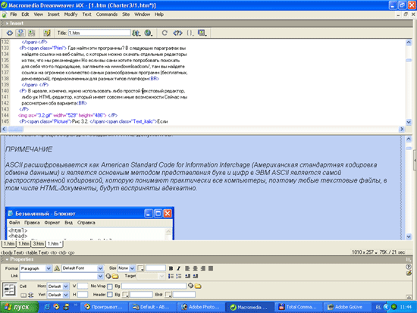Open Windows Start button

tap(19, 307)
